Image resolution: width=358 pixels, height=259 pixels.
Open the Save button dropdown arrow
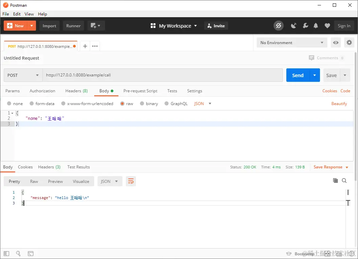345,75
